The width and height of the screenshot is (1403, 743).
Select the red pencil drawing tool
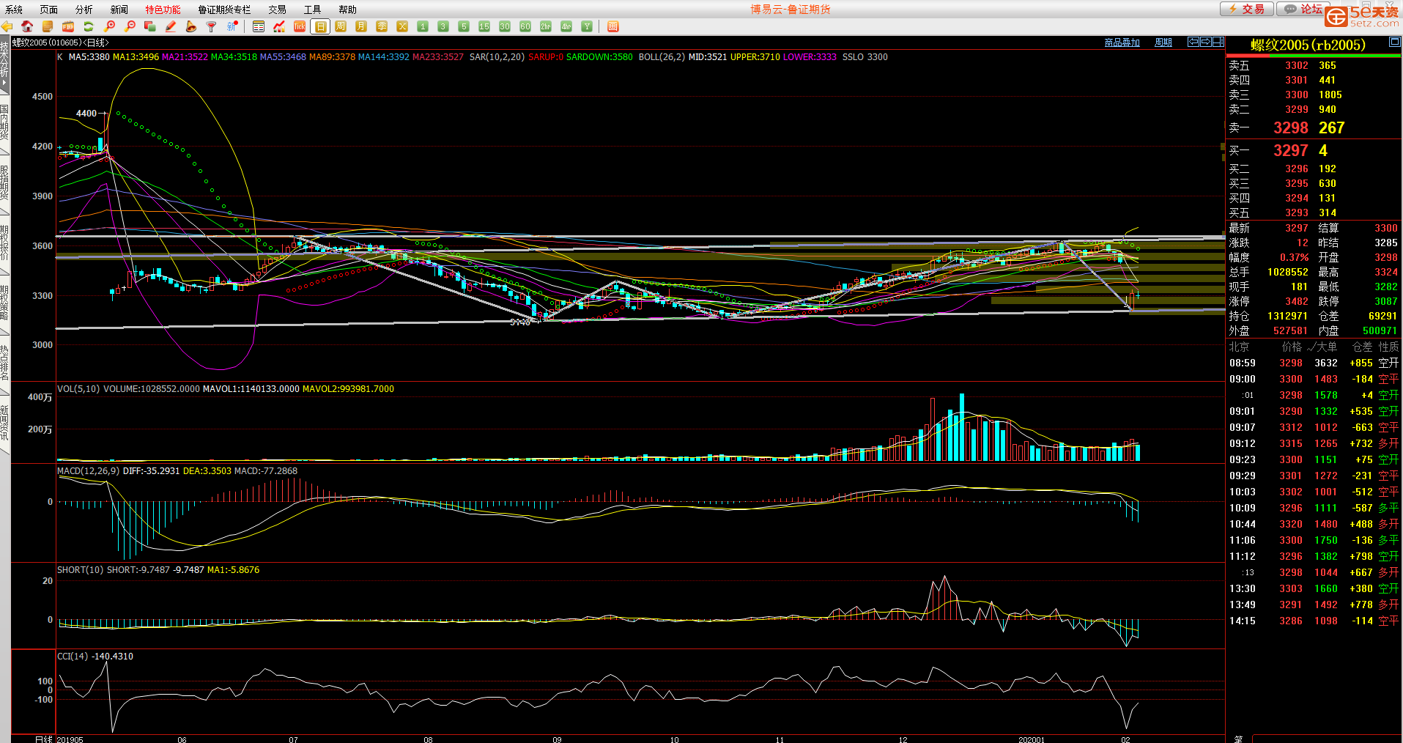(x=171, y=26)
